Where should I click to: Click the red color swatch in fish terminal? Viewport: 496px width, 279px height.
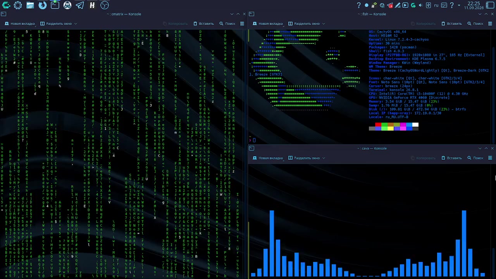(x=378, y=125)
